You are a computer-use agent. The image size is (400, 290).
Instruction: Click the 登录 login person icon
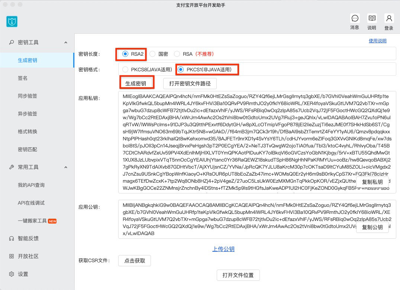[x=389, y=18]
